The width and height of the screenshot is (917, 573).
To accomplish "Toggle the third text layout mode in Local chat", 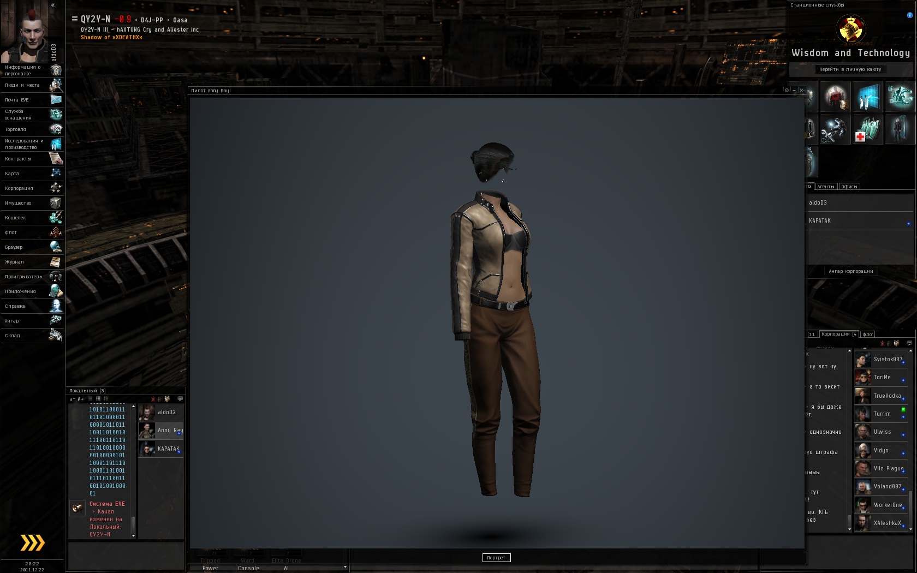I will tap(106, 399).
